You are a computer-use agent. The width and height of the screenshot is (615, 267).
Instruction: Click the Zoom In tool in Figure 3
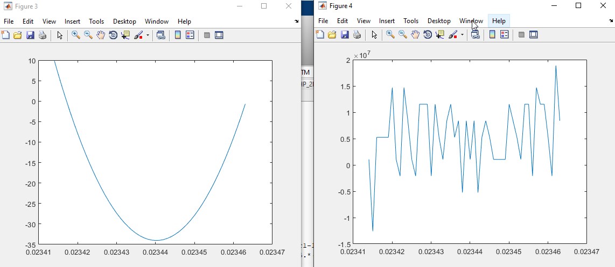coord(75,35)
